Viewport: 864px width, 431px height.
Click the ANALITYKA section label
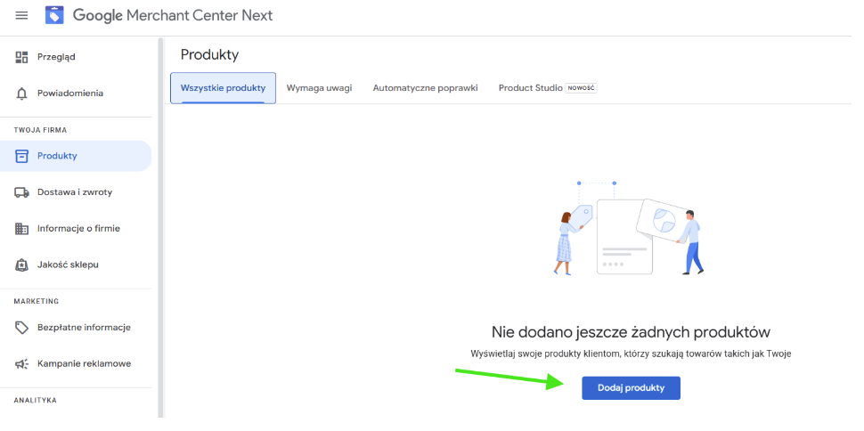(x=36, y=401)
